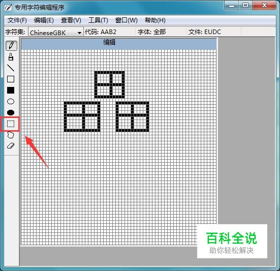Select the Filled Ellipse tool
The image size is (280, 271).
11,112
